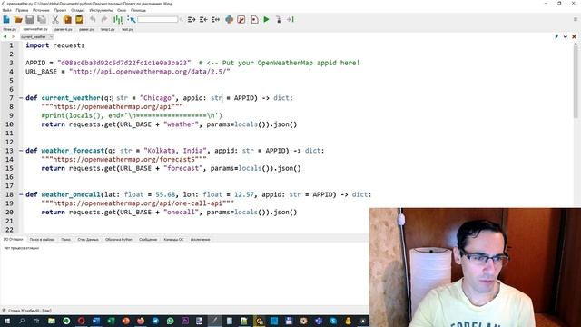Click the Step Over toolbar icon
Screen dimensions: 581x327
coord(290,19)
